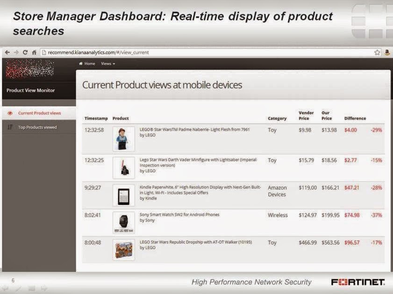Click the 8:02:41 timestamp

click(x=93, y=215)
